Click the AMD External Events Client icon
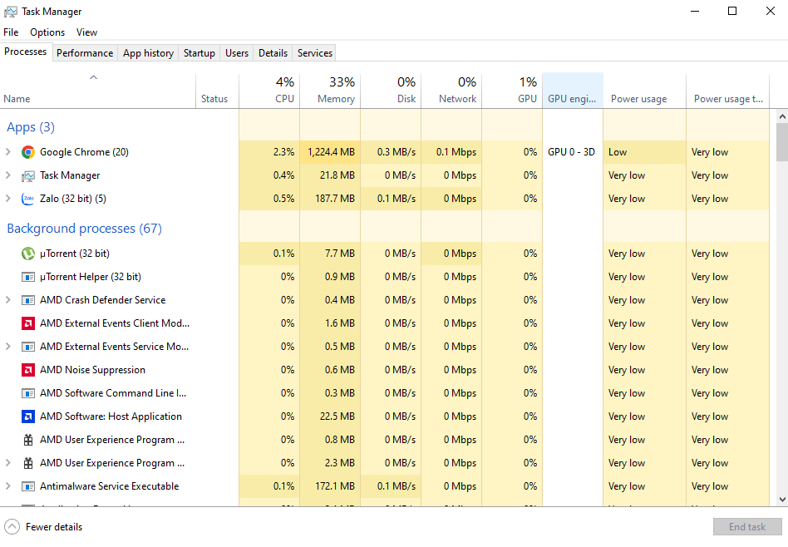The height and width of the screenshot is (547, 788). pos(28,323)
